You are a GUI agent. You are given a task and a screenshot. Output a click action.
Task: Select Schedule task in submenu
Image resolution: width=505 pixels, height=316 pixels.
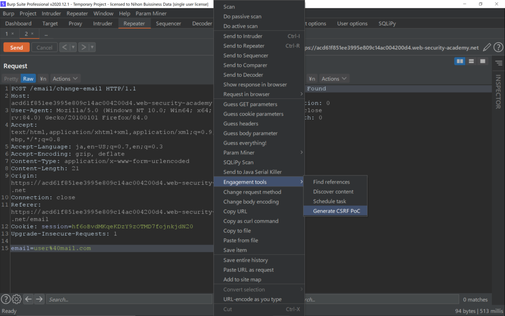point(335,201)
